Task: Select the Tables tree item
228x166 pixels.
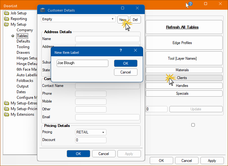Action: tap(22, 36)
